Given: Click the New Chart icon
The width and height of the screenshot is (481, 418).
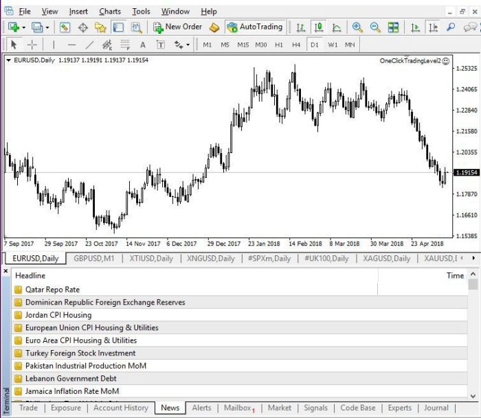Looking at the screenshot, I should coord(13,27).
